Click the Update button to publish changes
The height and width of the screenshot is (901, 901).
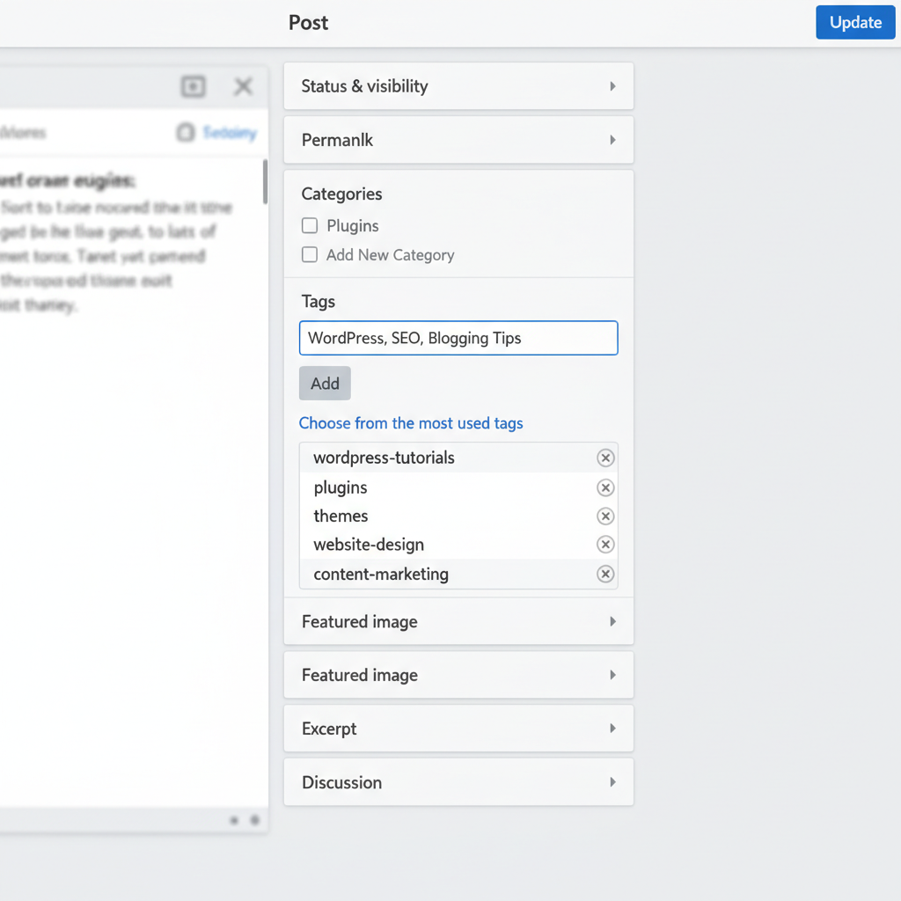[854, 22]
